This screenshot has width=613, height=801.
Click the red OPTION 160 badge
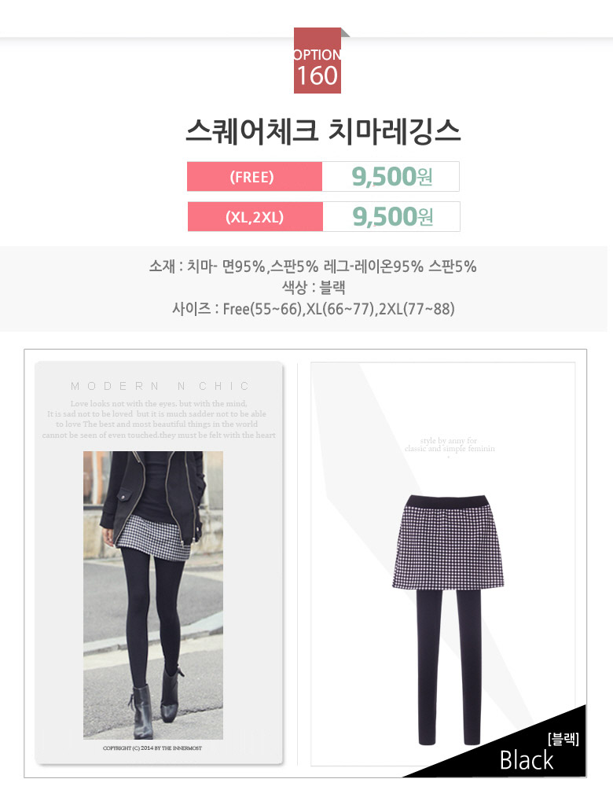click(x=318, y=61)
